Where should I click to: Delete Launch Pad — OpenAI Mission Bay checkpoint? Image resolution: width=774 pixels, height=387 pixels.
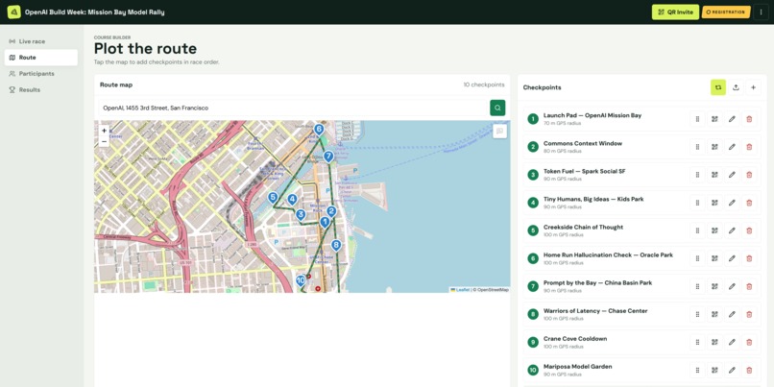pos(749,119)
